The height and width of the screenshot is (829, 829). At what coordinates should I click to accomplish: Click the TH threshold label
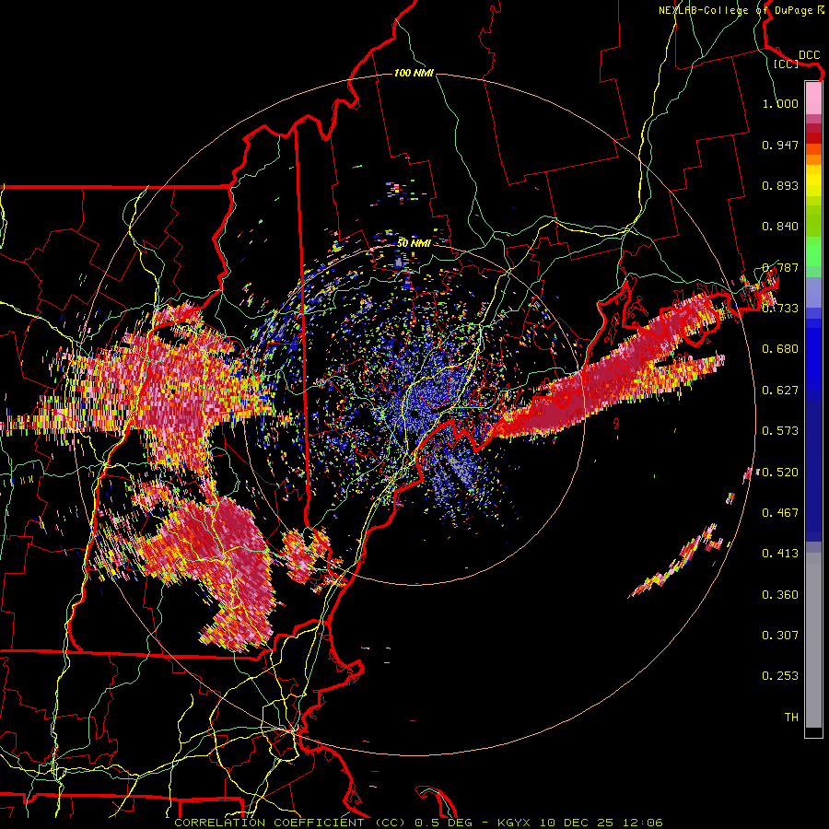[791, 718]
